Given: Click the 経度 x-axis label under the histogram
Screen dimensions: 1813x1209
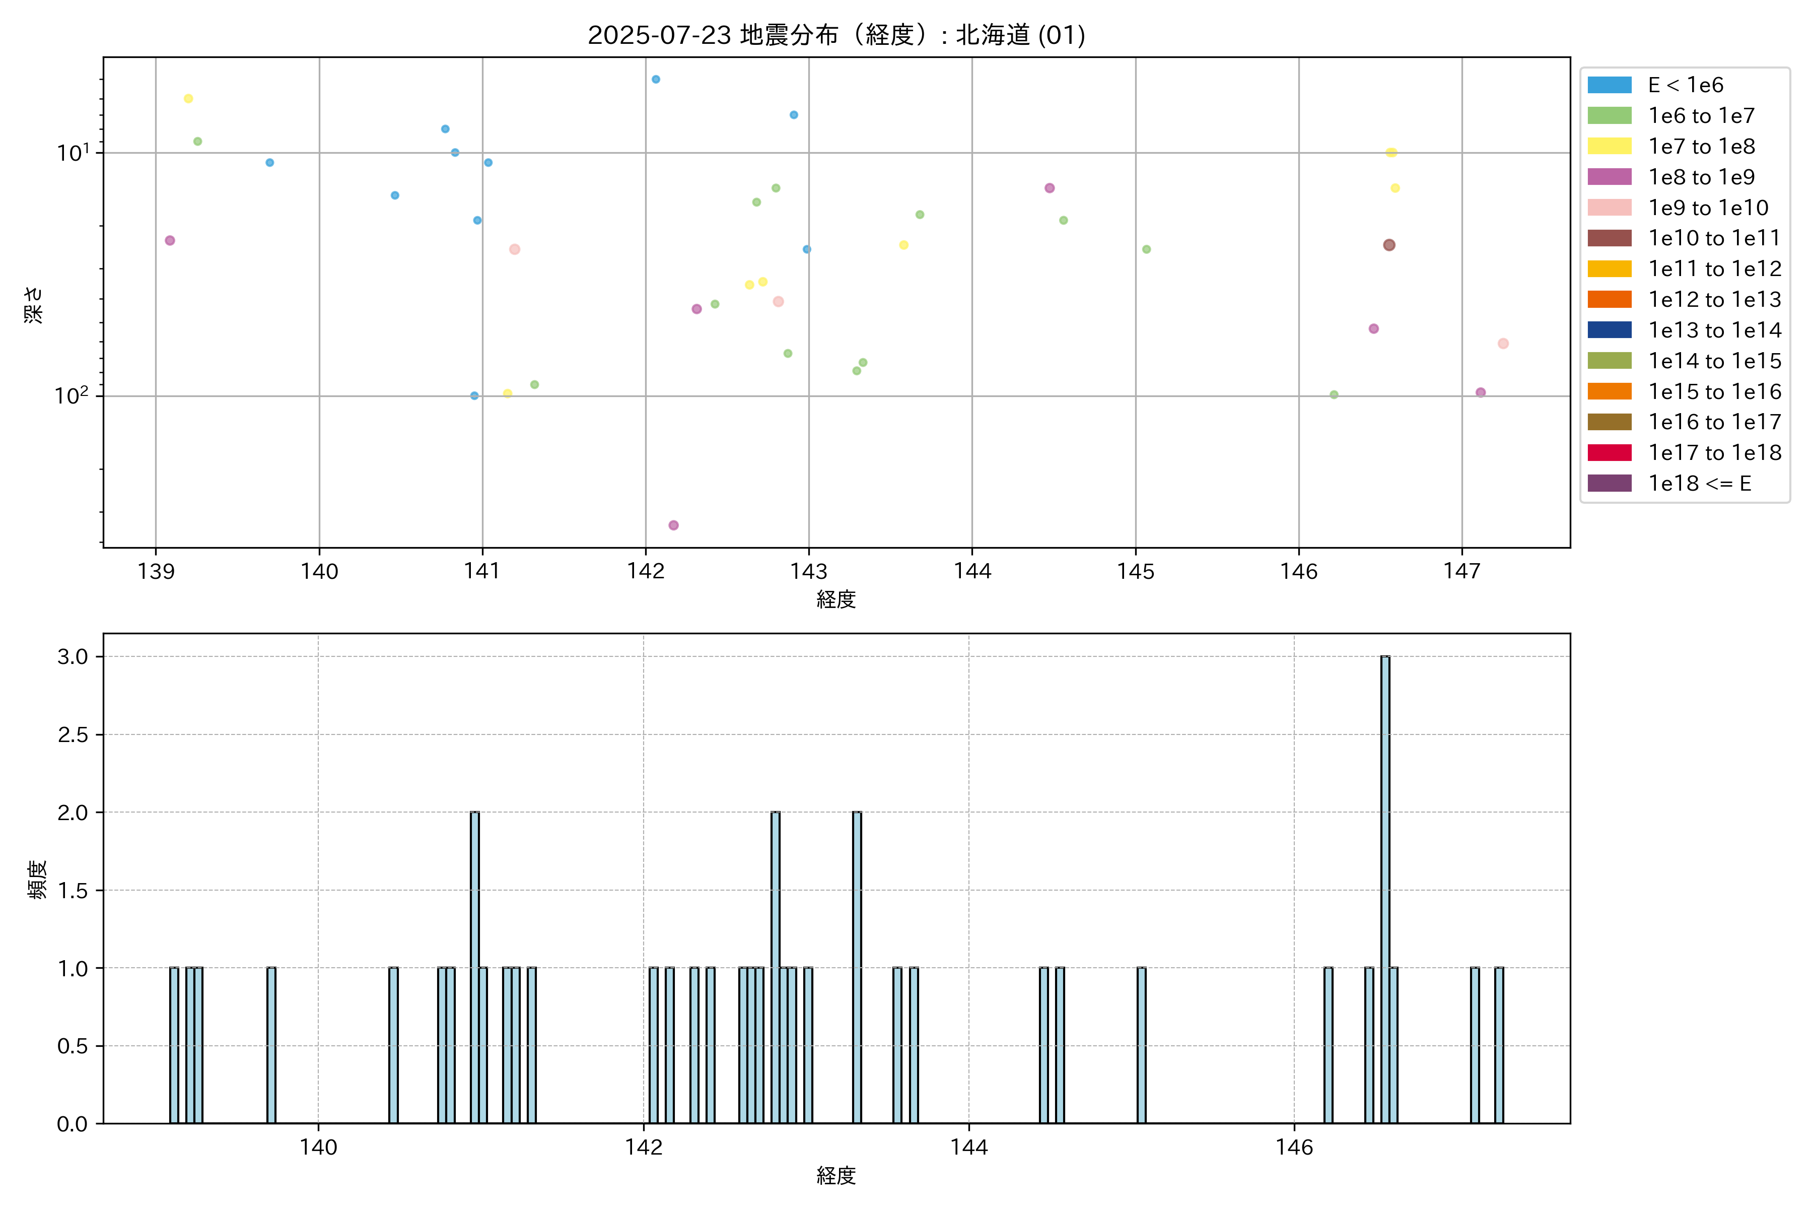Looking at the screenshot, I should 836,1176.
